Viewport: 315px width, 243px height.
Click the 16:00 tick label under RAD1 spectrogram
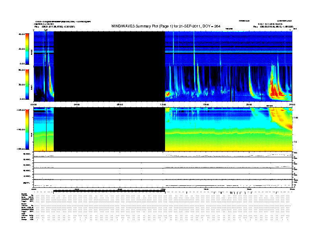pyautogui.click(x=206, y=104)
